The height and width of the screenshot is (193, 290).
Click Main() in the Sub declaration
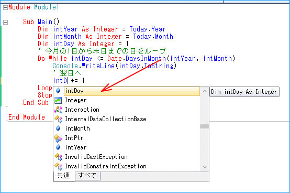click(x=49, y=22)
